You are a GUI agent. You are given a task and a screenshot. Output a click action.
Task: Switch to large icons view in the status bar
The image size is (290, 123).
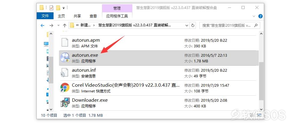pyautogui.click(x=259, y=115)
